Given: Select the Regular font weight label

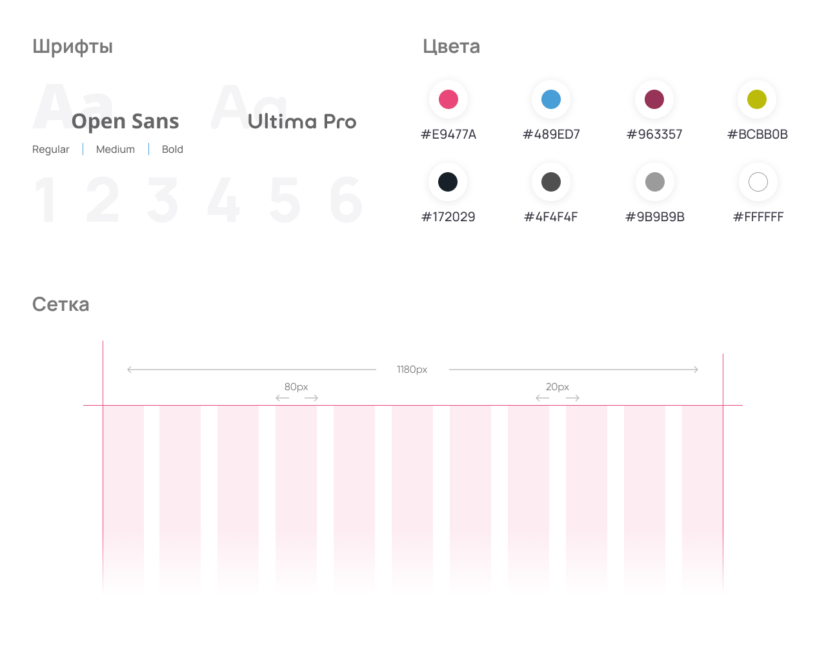Looking at the screenshot, I should (50, 149).
